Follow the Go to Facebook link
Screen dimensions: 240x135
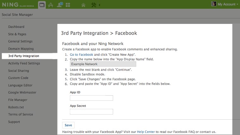coord(82,54)
